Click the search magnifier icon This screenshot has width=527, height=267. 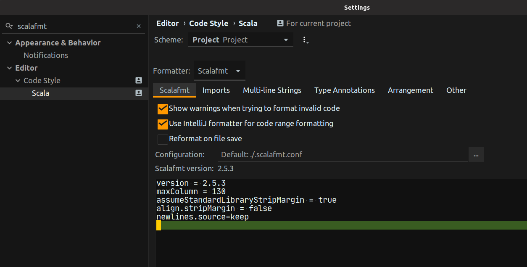point(9,26)
